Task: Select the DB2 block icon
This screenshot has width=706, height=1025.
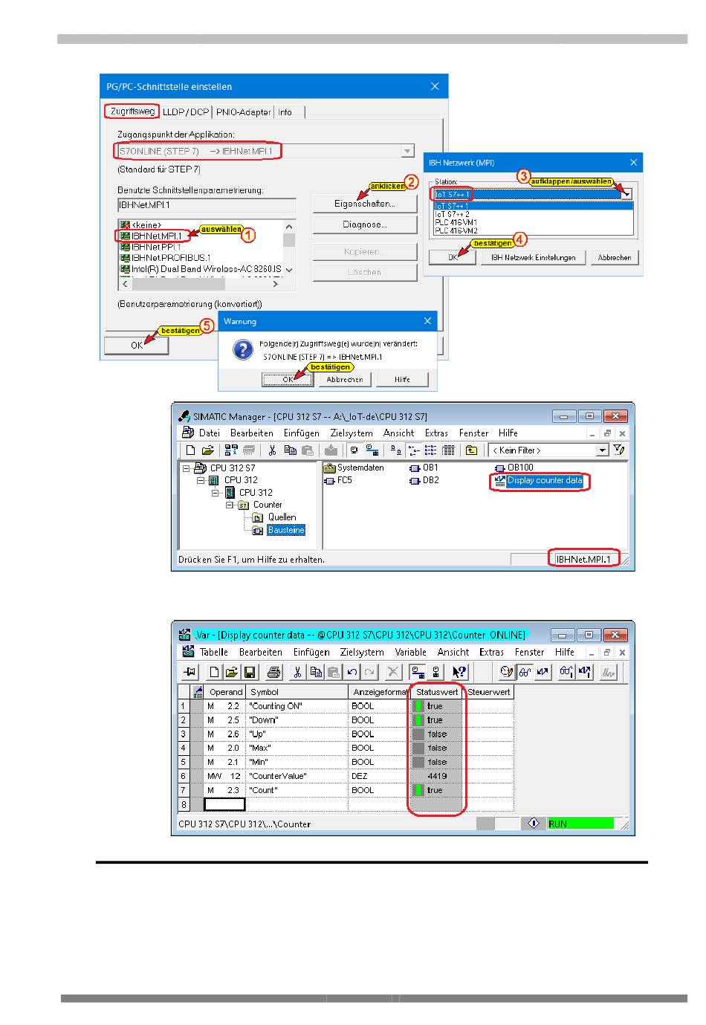Action: click(415, 481)
